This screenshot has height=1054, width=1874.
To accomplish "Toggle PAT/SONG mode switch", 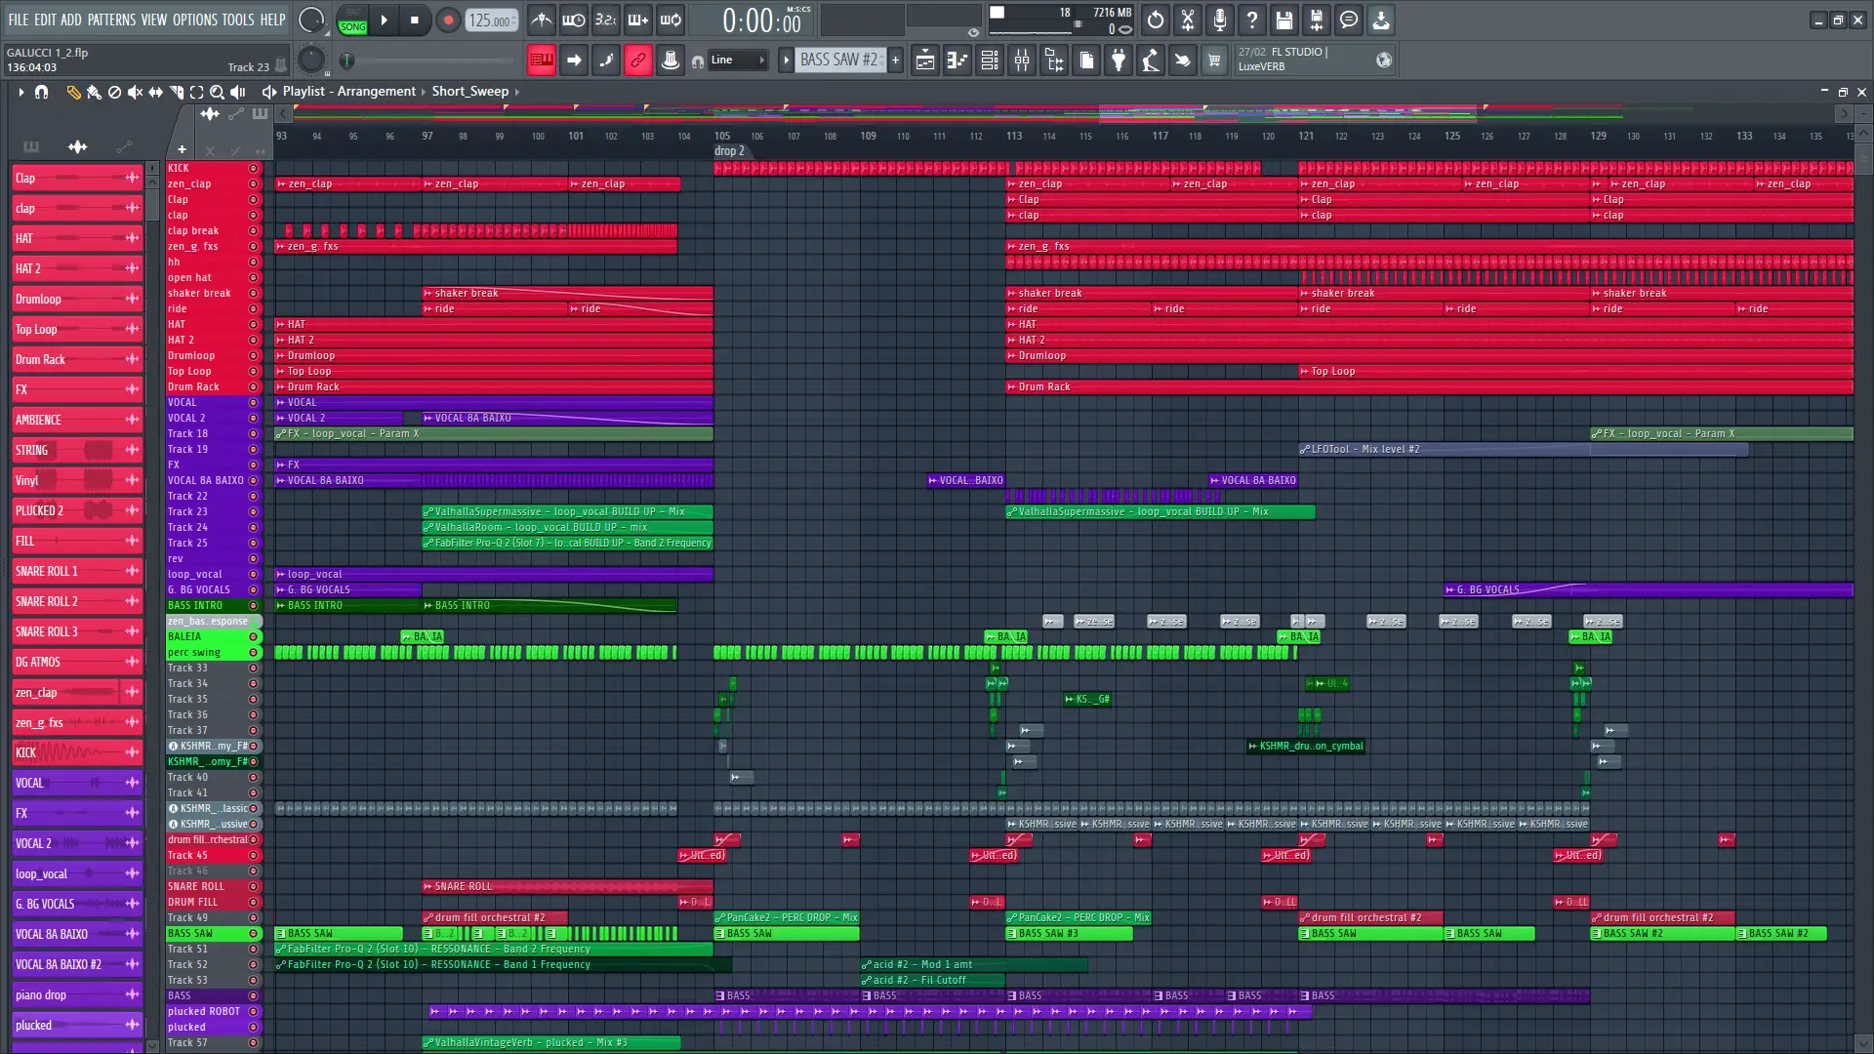I will point(352,20).
